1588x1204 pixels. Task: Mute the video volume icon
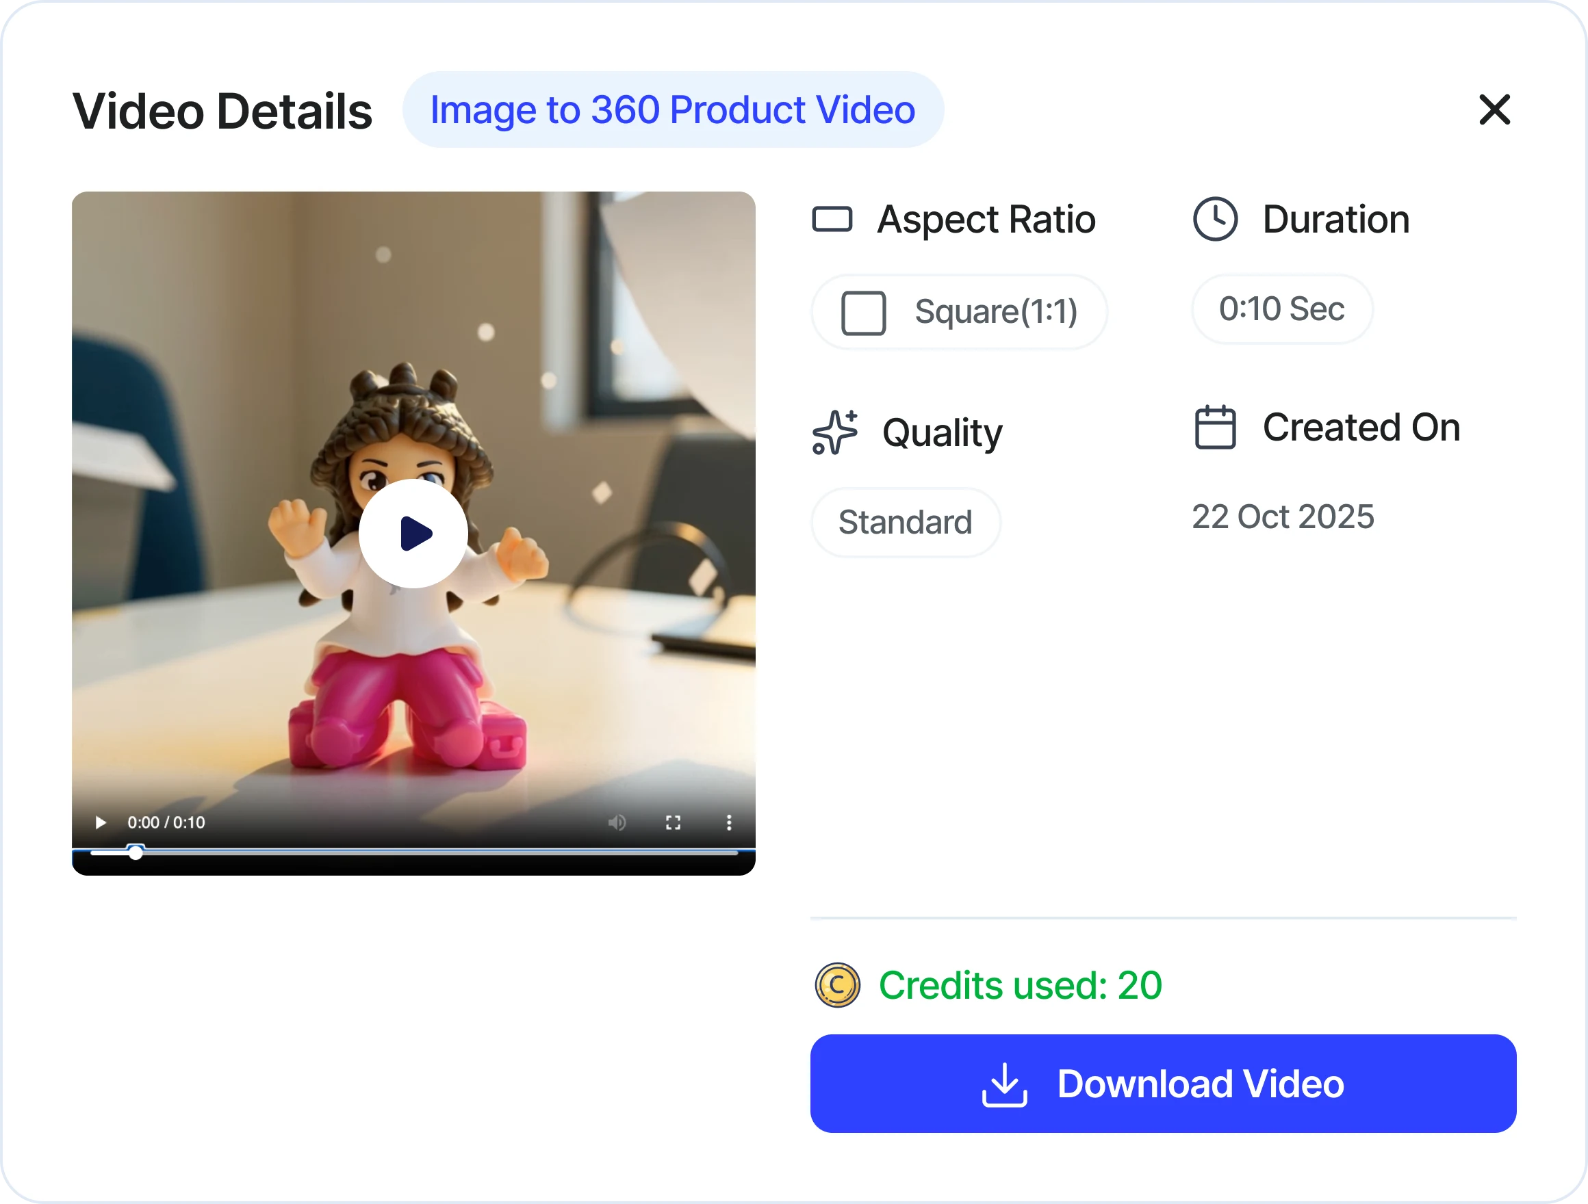[x=617, y=822]
